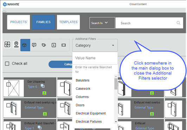187x130 pixels.
Task: Switch to the PROJECTS tab
Action: (x=19, y=22)
